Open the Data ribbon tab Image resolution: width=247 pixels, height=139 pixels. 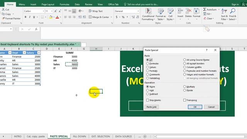point(77,4)
